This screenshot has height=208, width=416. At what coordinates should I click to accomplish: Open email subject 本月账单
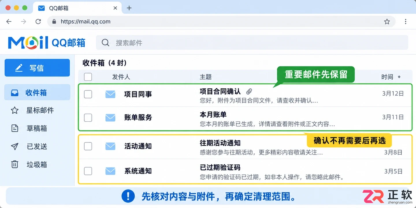click(213, 114)
